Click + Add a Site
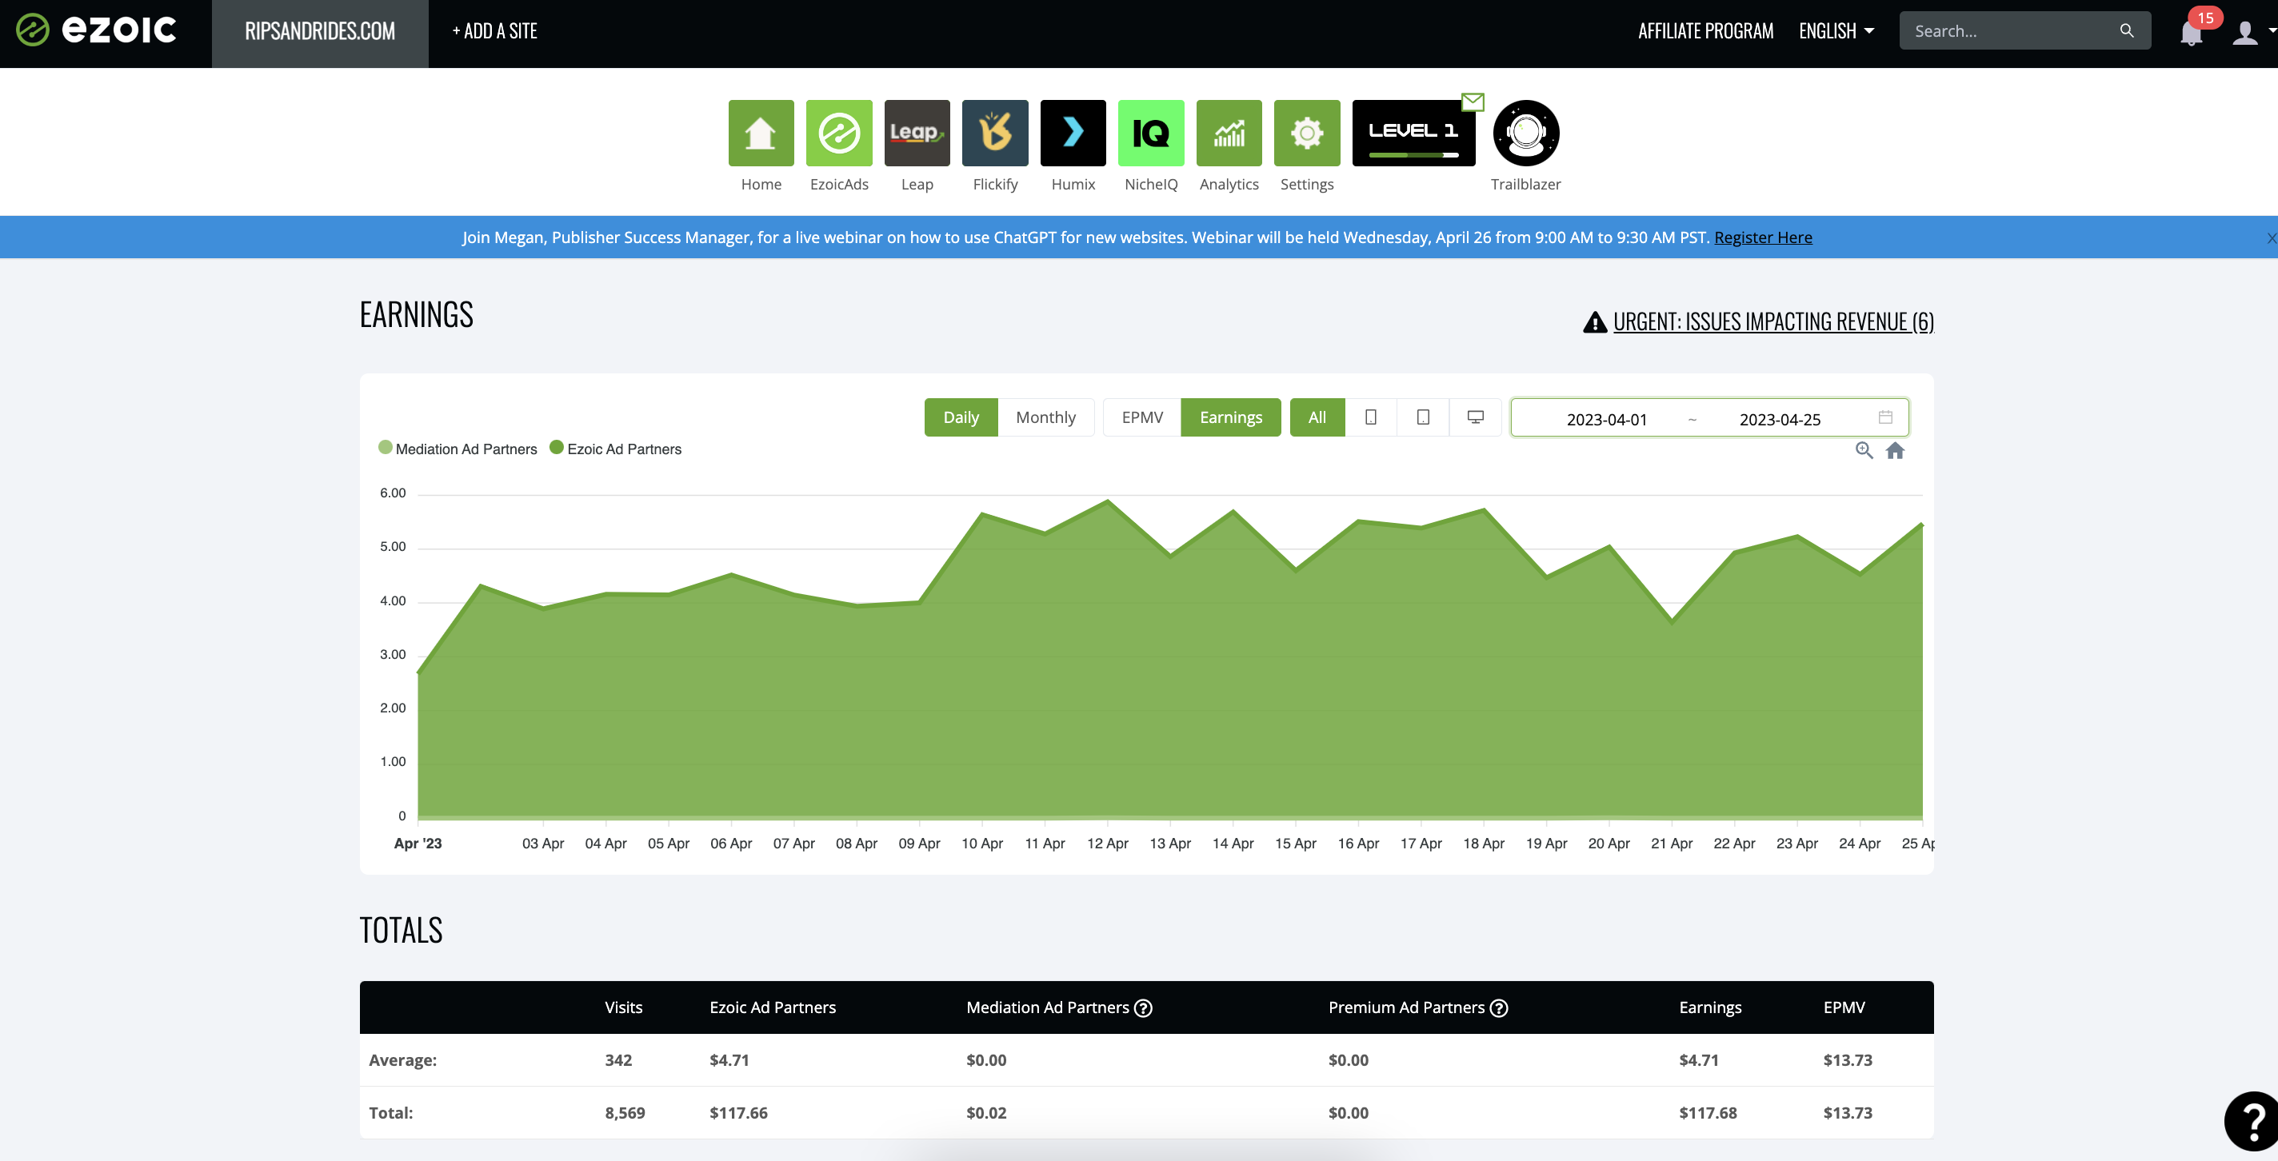The image size is (2278, 1161). 494,31
